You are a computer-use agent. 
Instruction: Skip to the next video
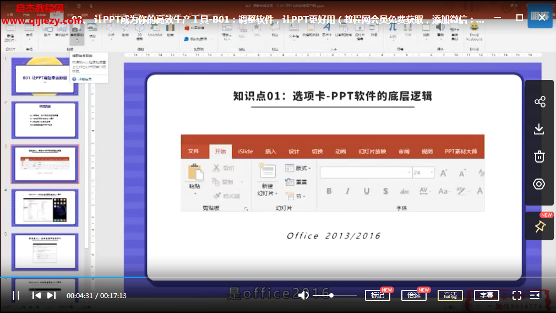click(x=51, y=295)
